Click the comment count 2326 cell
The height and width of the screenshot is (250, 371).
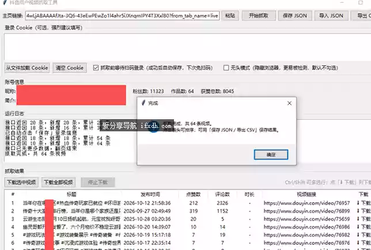click(x=222, y=203)
